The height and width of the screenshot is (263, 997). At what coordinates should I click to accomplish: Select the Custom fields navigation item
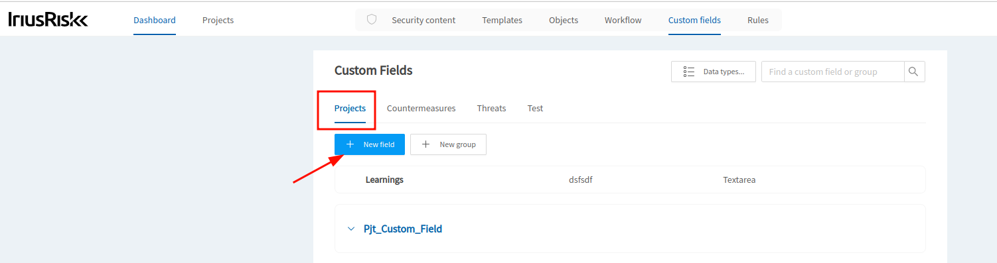point(694,20)
